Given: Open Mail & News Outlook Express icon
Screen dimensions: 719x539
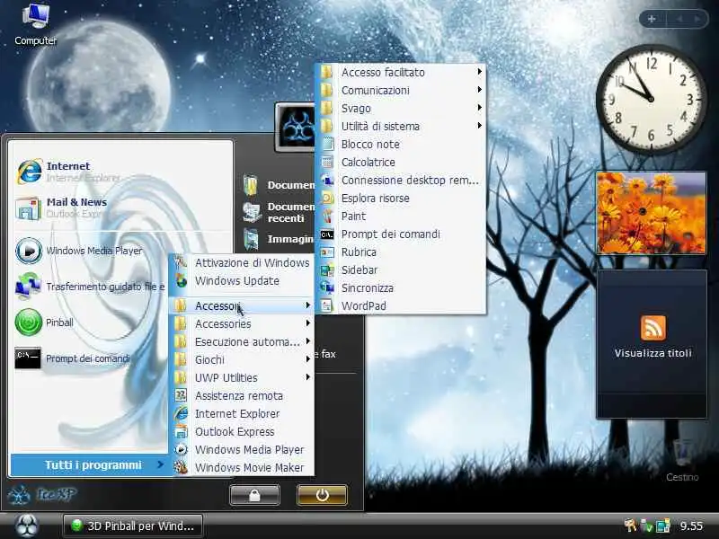Looking at the screenshot, I should 28,208.
